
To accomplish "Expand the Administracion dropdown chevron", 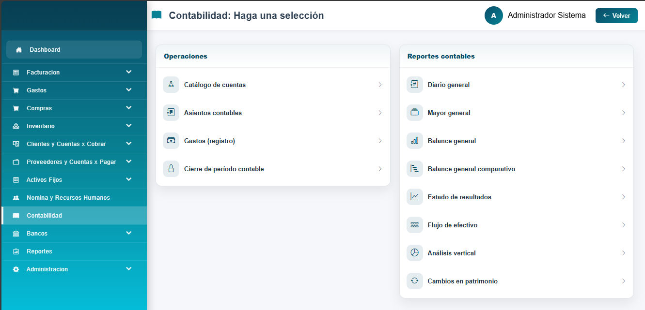I will tap(128, 269).
